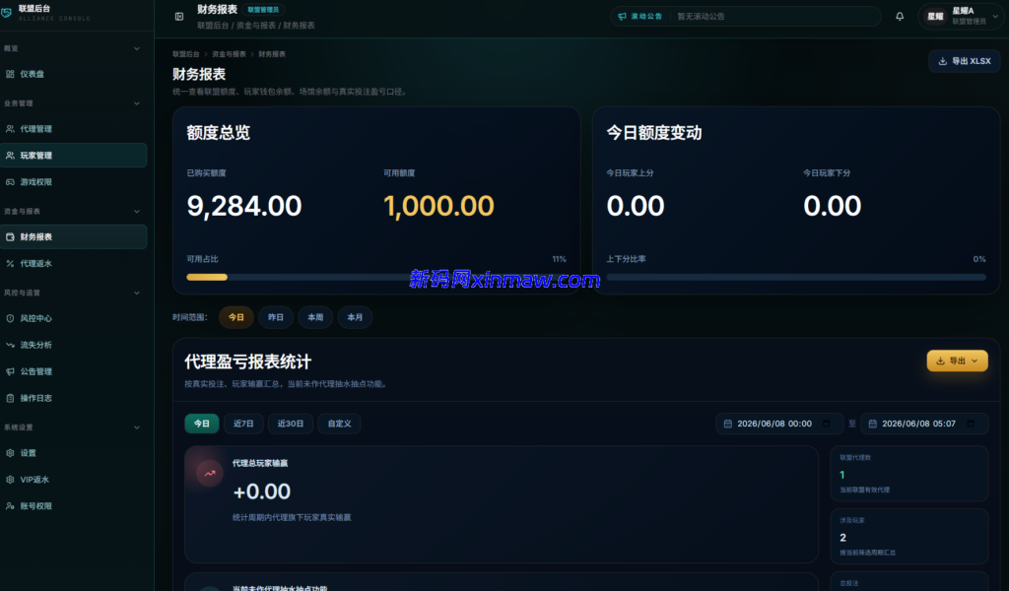Image resolution: width=1009 pixels, height=591 pixels.
Task: Select the 玩家管理 sidebar icon
Action: [x=10, y=155]
